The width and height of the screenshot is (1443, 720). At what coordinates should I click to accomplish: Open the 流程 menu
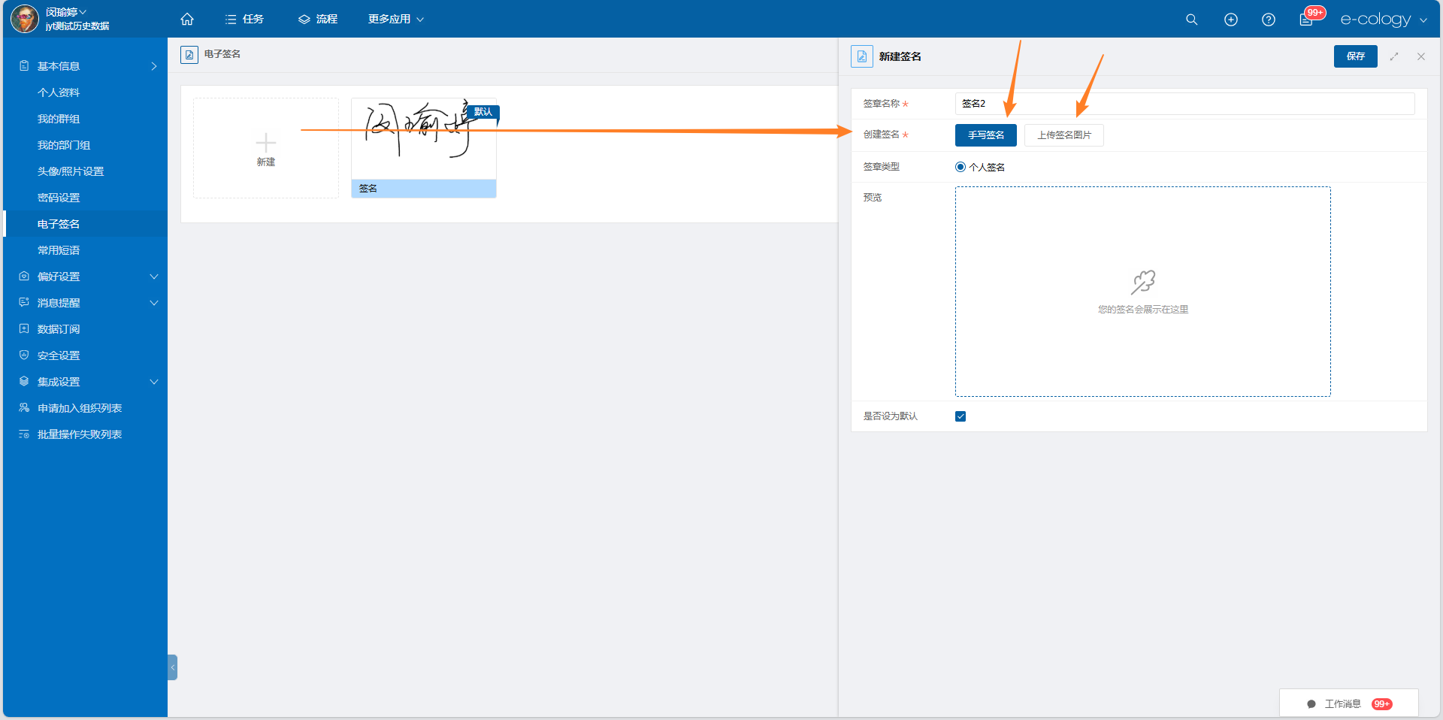click(x=318, y=19)
